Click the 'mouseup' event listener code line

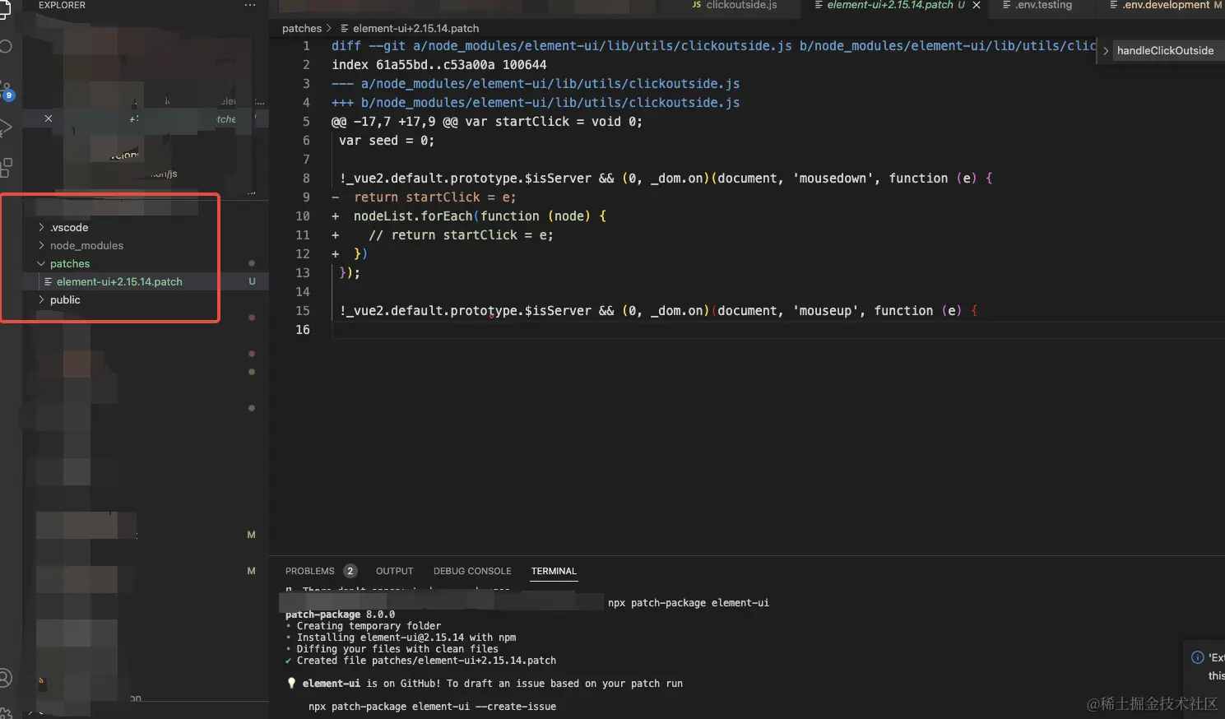658,311
